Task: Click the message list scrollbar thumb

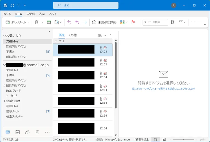Action: coord(116,75)
